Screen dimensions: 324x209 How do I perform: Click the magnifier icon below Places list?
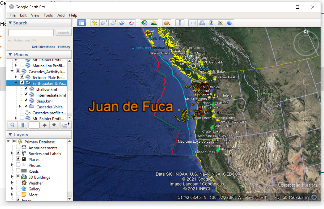pos(13,125)
